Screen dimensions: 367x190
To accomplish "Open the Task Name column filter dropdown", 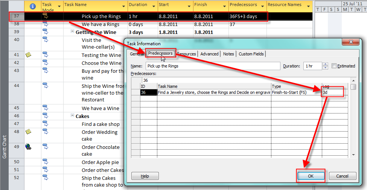I will pos(123,7).
